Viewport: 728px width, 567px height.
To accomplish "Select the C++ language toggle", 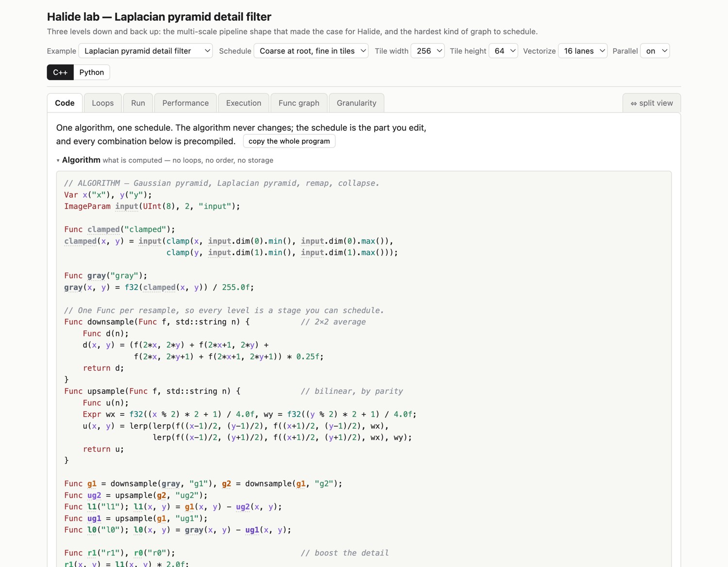I will (60, 72).
